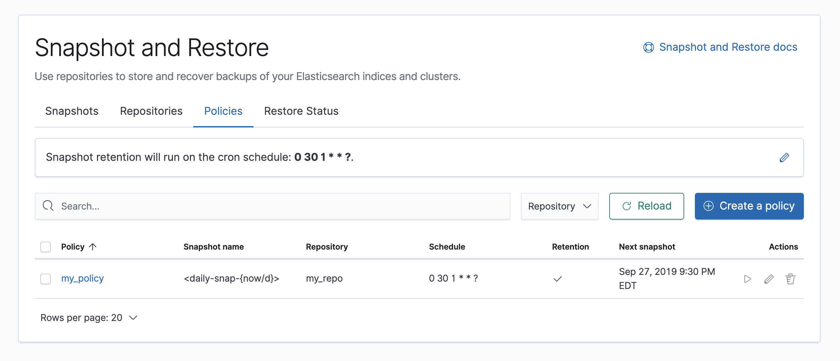
Task: Click the Policy sort arrow icon
Action: (x=93, y=247)
